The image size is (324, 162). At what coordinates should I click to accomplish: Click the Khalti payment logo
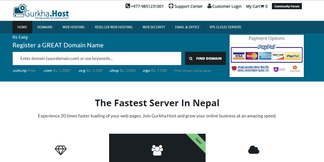point(279,69)
